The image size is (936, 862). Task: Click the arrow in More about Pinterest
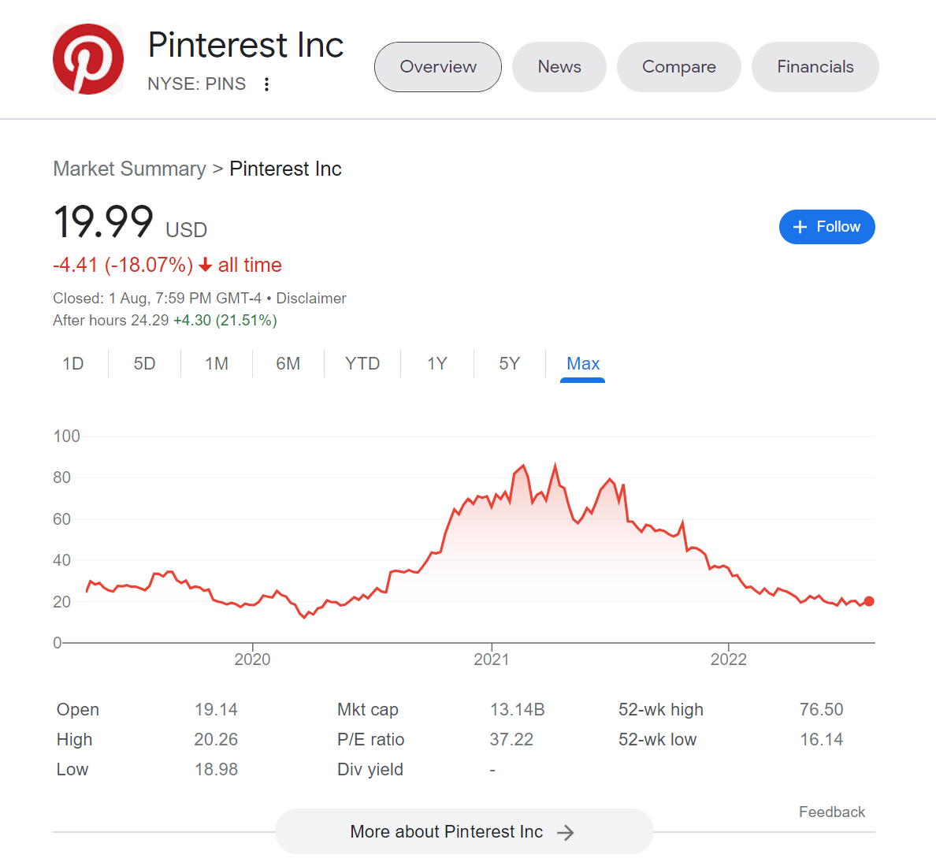[566, 833]
